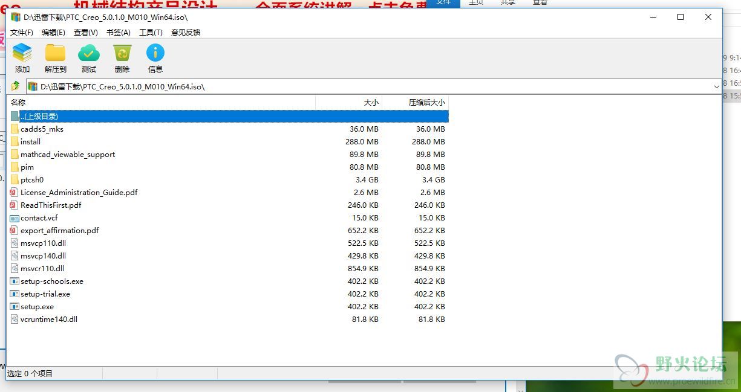
Task: Click the pim folder icon
Action: click(15, 167)
